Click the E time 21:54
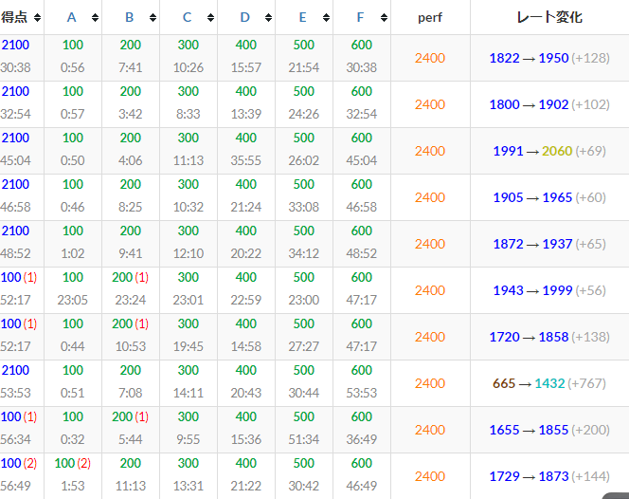The image size is (629, 499). [x=304, y=67]
